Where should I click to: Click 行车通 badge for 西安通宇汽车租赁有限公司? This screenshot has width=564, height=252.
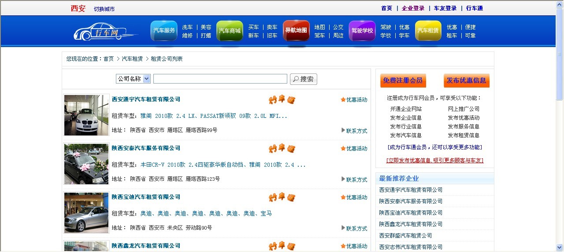coord(282,100)
